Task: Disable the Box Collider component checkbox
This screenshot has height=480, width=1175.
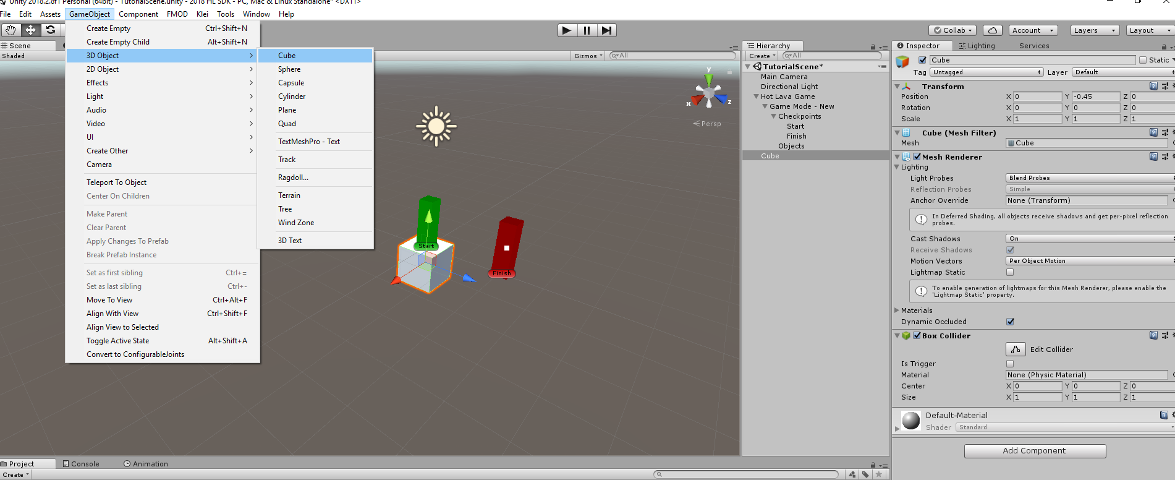Action: [917, 335]
